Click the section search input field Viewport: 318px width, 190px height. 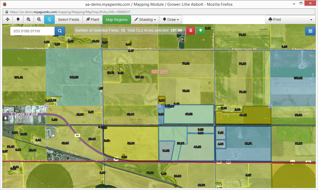pos(32,31)
